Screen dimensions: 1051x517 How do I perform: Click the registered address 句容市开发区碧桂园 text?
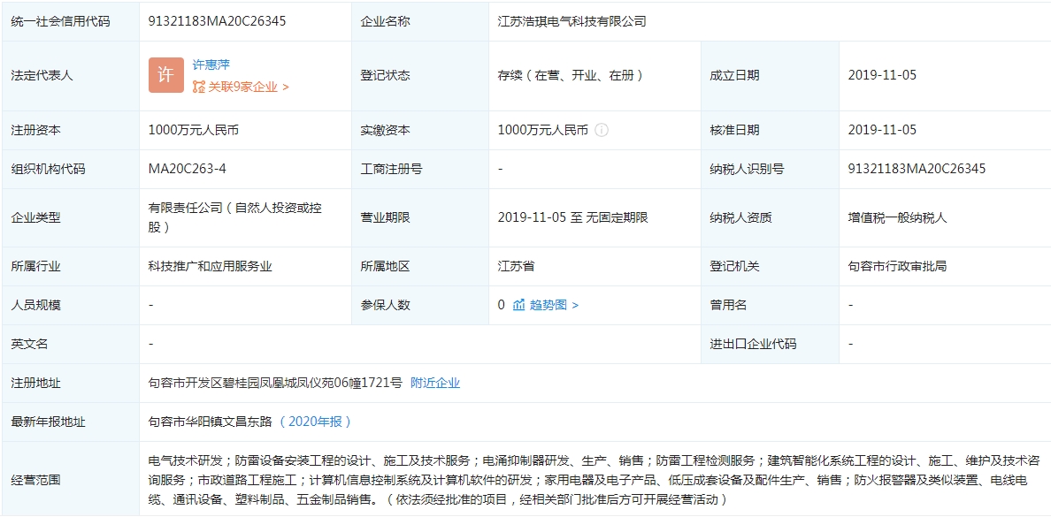pyautogui.click(x=274, y=383)
